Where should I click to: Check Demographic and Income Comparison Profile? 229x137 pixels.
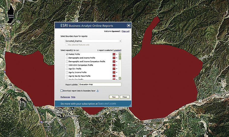(67, 61)
